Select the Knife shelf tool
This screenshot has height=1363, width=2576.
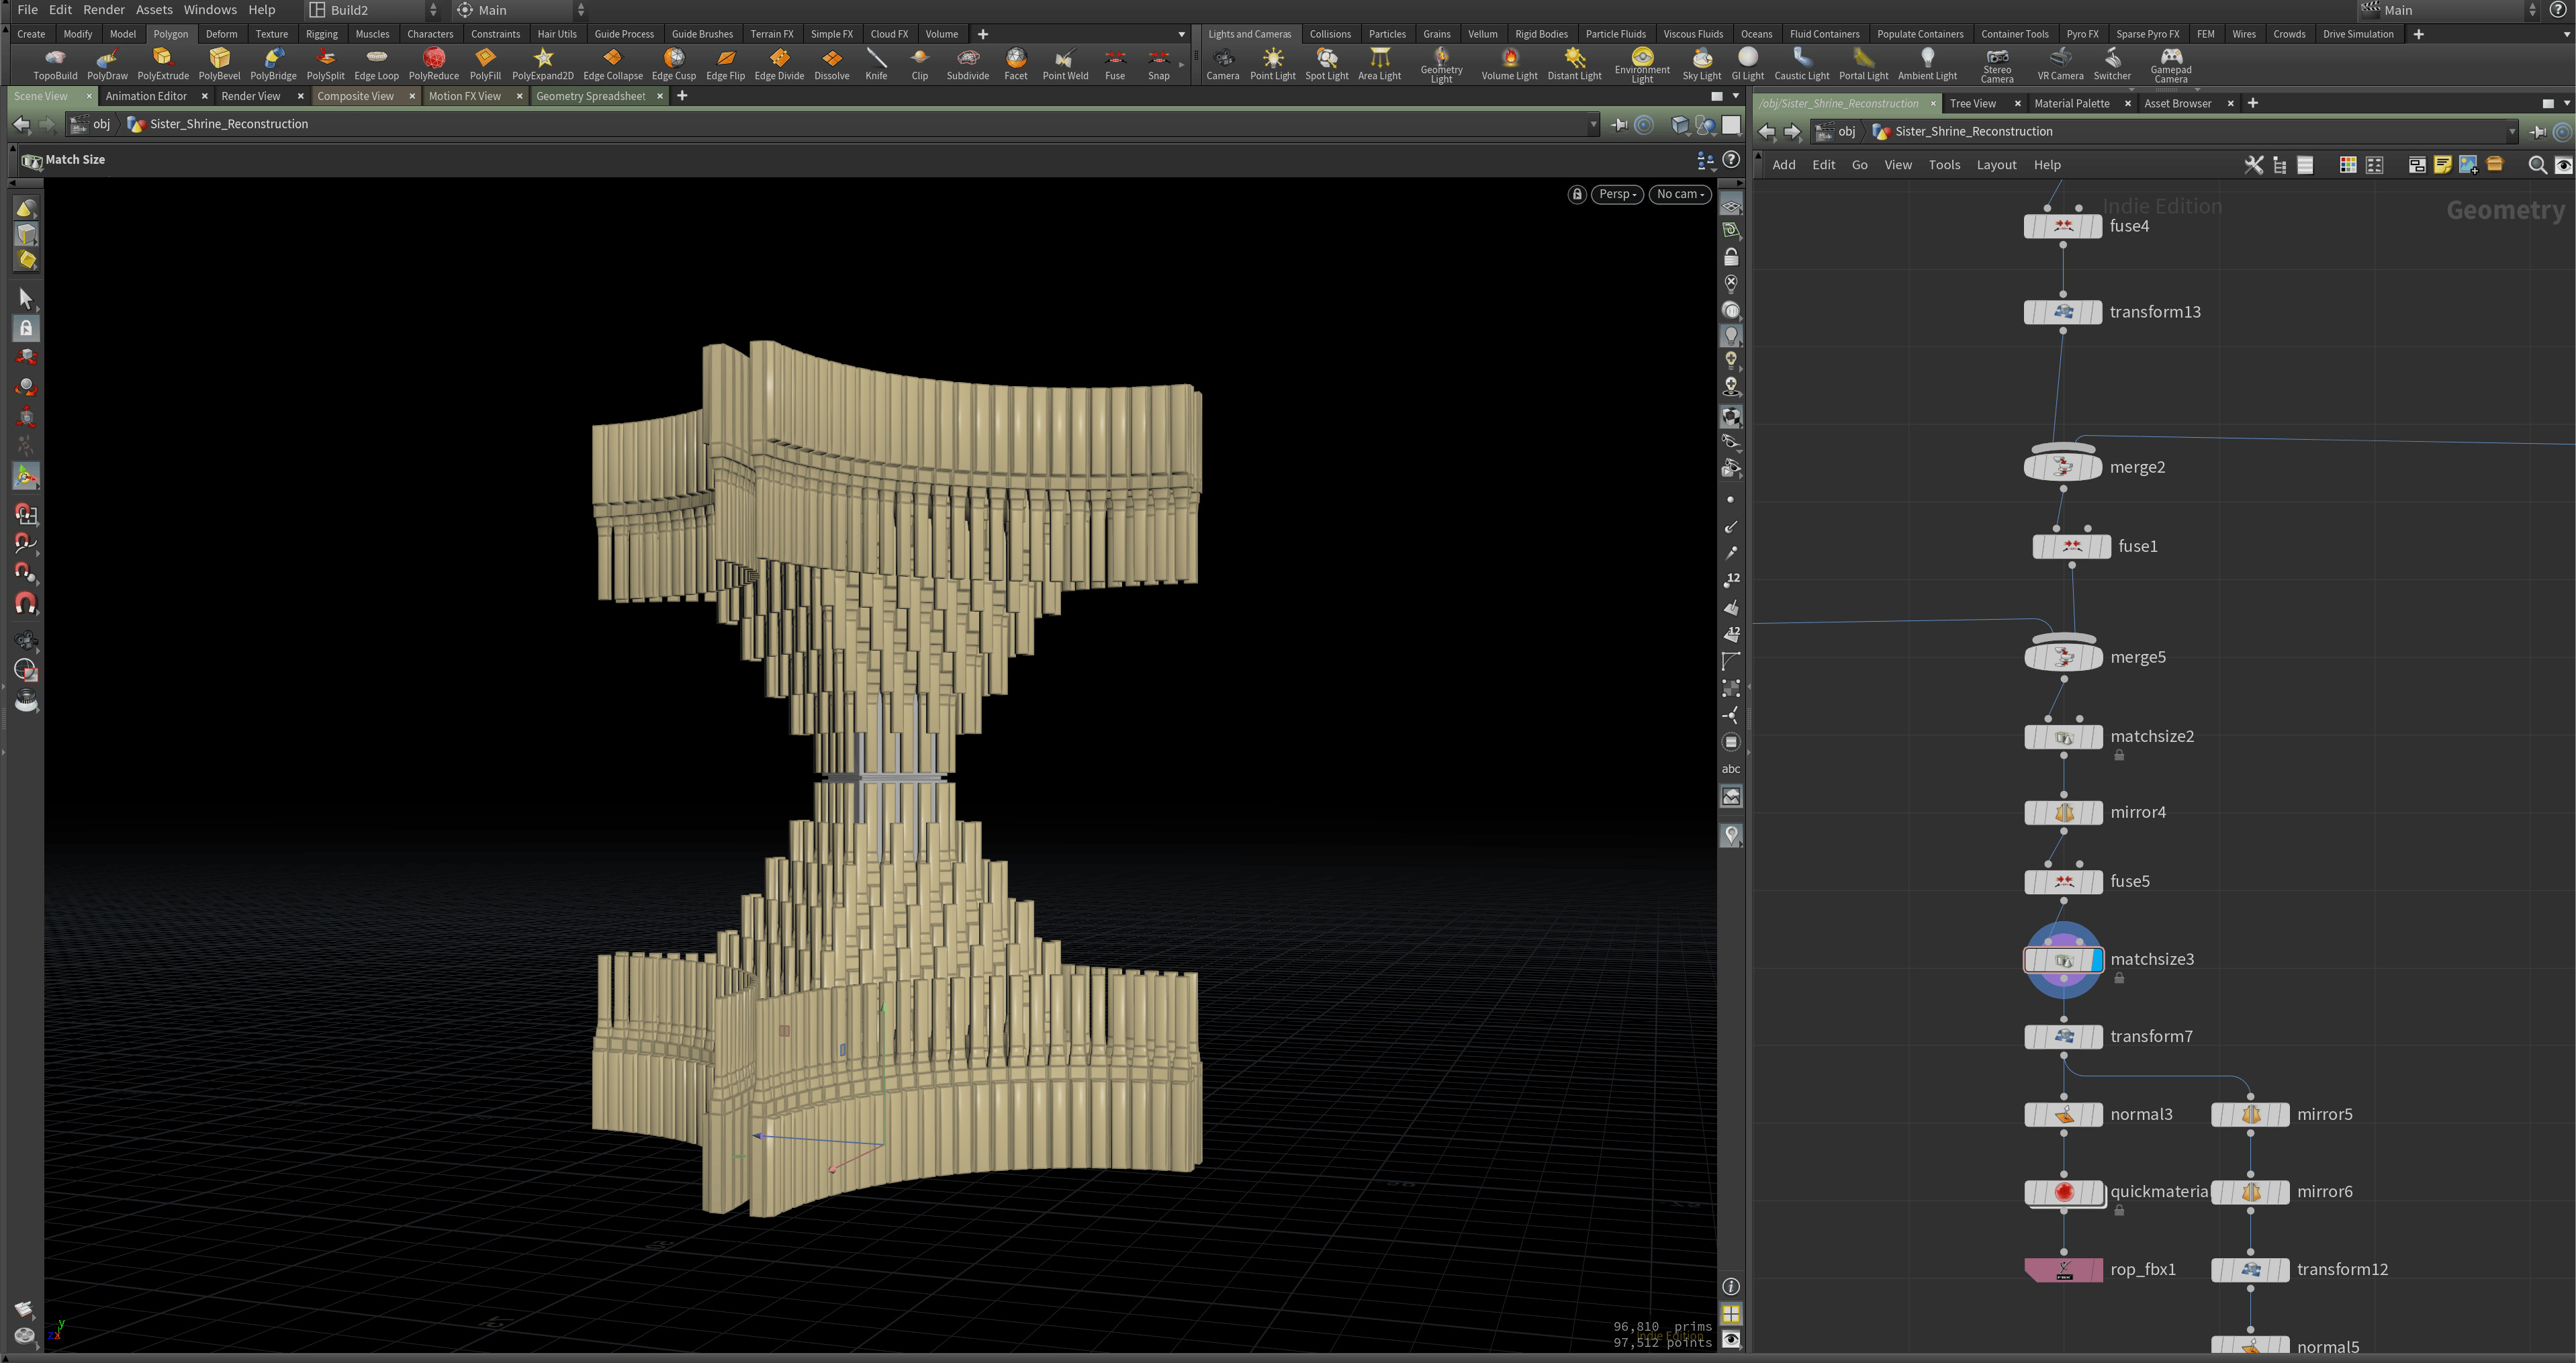point(876,62)
